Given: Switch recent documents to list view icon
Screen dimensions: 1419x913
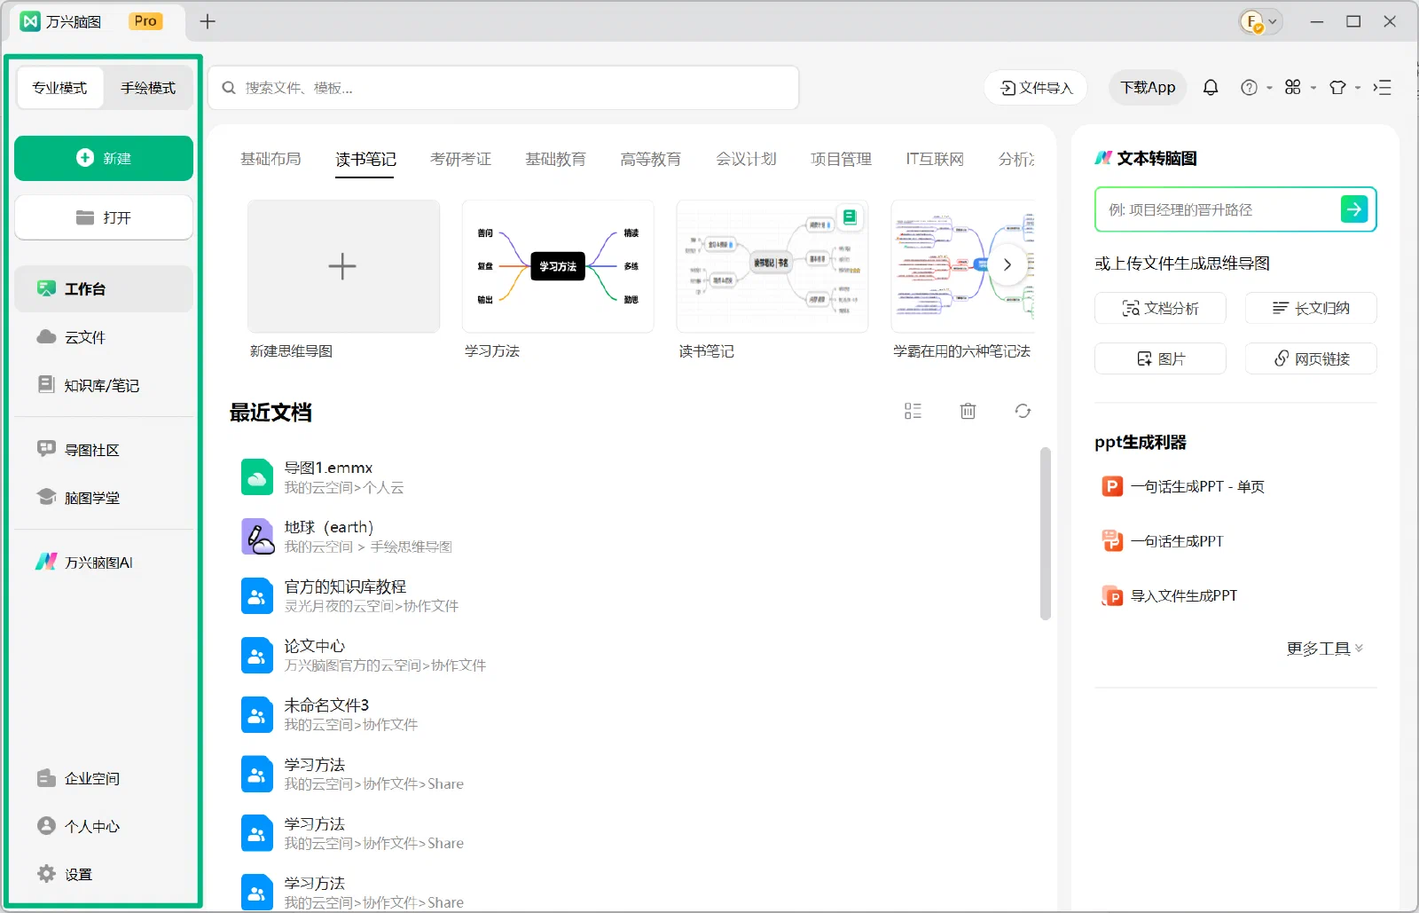Looking at the screenshot, I should click(913, 411).
